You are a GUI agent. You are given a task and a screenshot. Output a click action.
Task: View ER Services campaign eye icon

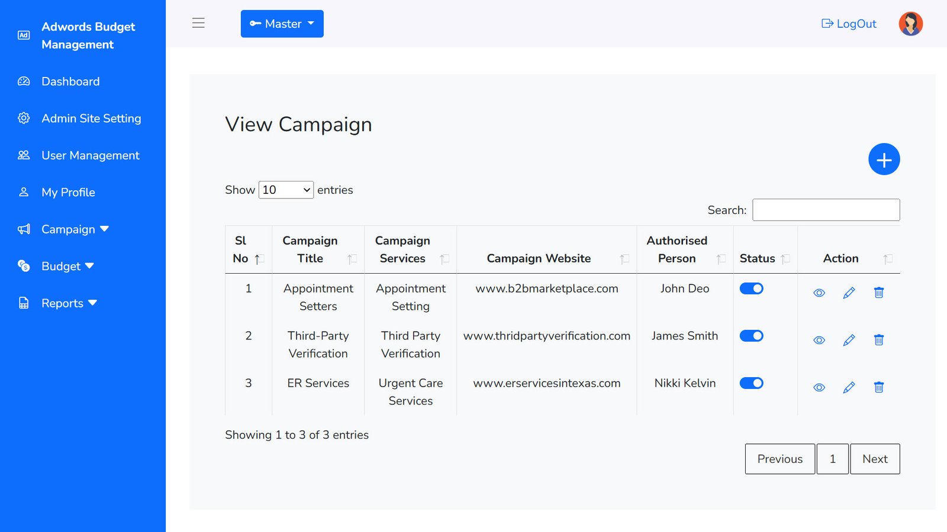point(819,387)
